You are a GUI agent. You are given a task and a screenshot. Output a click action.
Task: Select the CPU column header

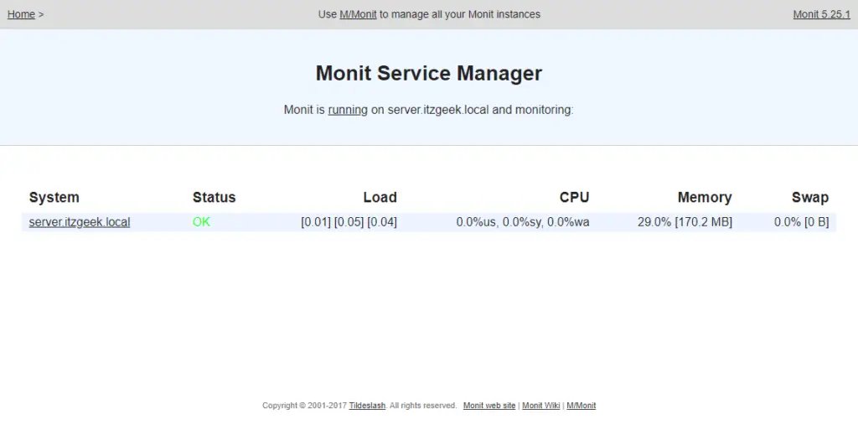(x=574, y=198)
